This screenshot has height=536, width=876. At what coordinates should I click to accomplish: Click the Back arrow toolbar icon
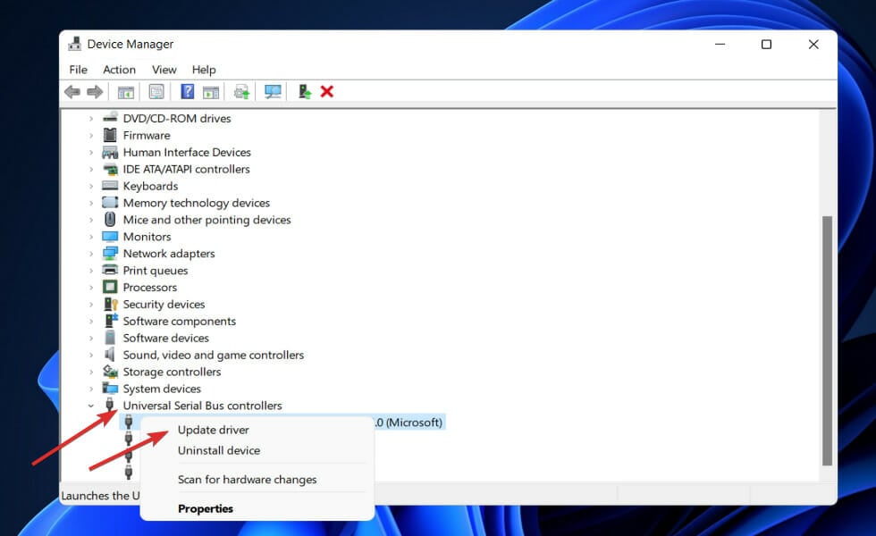tap(72, 92)
